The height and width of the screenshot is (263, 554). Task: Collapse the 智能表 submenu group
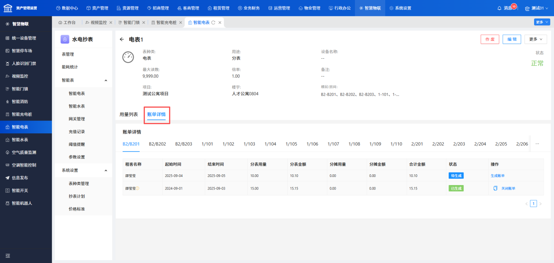pos(106,80)
